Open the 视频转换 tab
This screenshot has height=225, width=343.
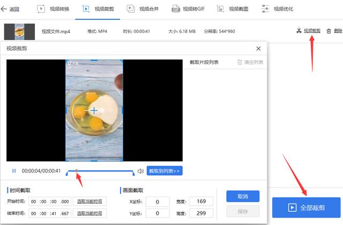tap(53, 9)
